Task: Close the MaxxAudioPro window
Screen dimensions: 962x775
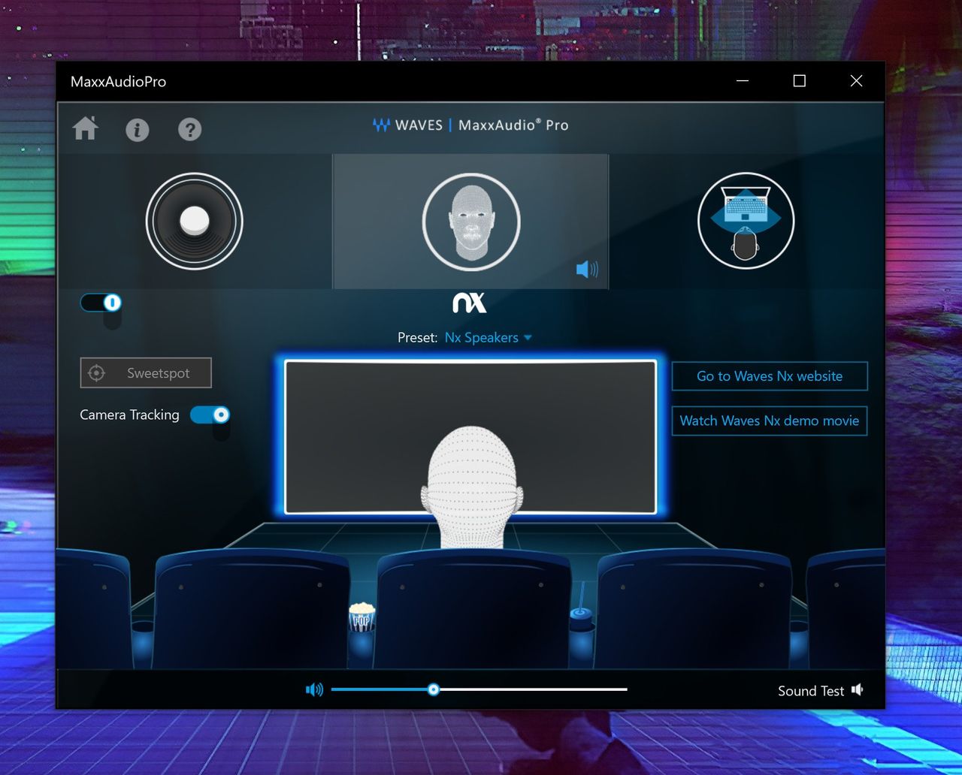Action: coord(856,81)
